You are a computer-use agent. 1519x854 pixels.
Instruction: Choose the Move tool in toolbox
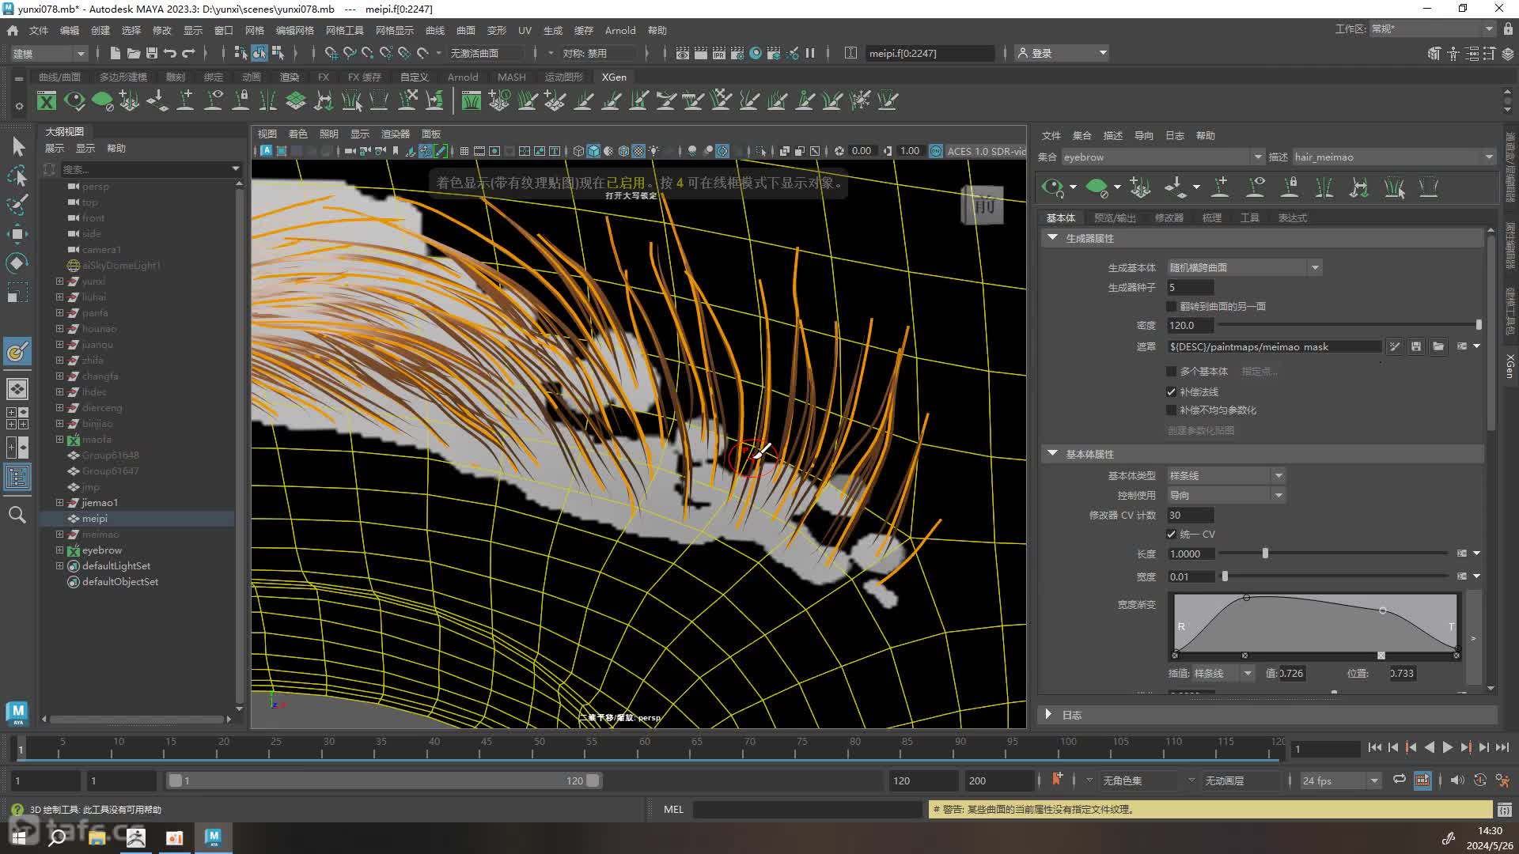(17, 233)
